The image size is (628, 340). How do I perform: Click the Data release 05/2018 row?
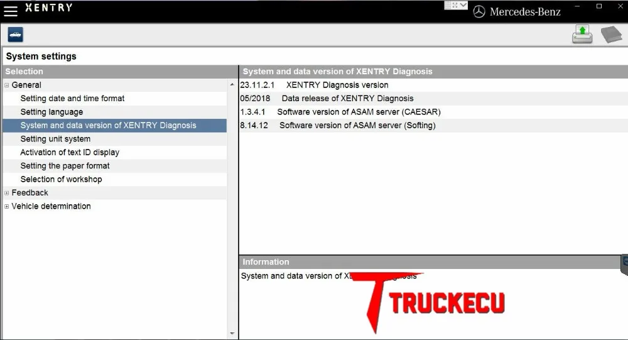(x=433, y=99)
